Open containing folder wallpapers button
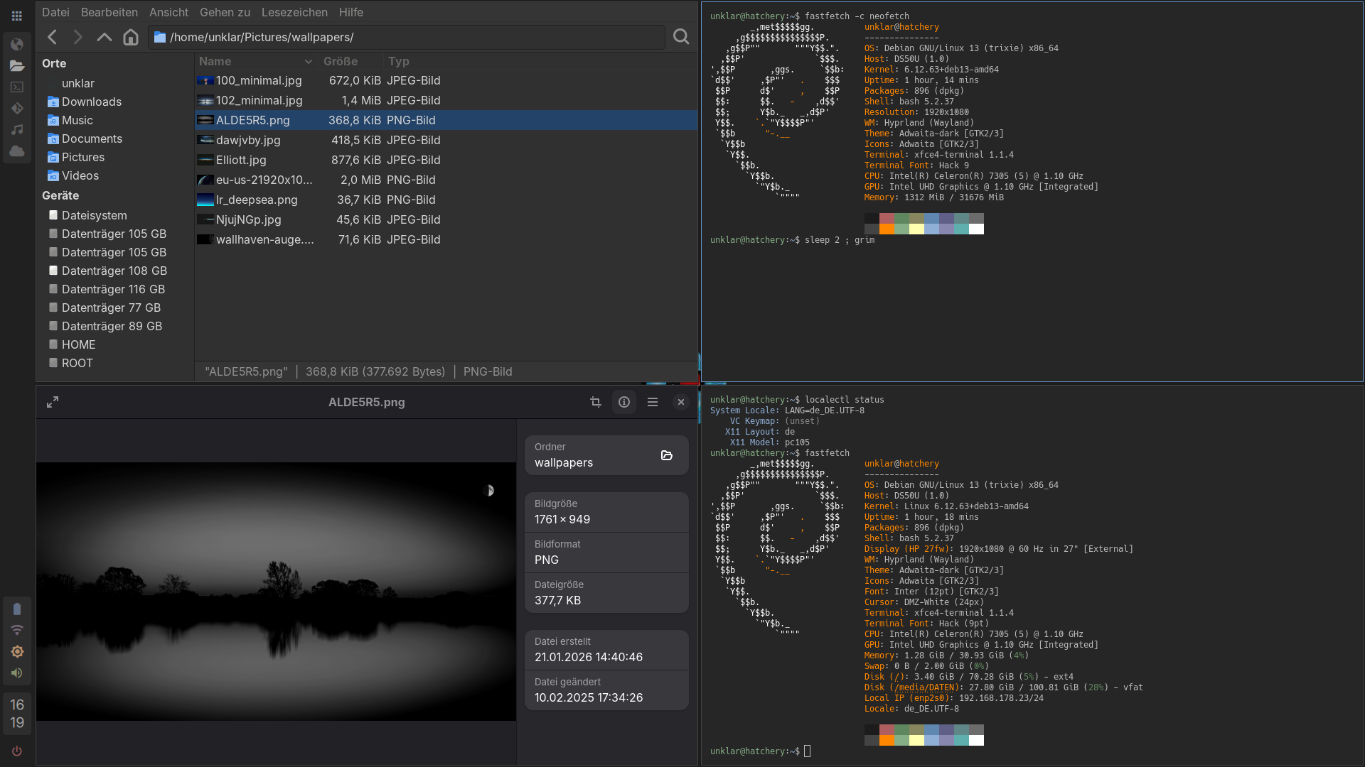The image size is (1365, 767). coord(666,455)
